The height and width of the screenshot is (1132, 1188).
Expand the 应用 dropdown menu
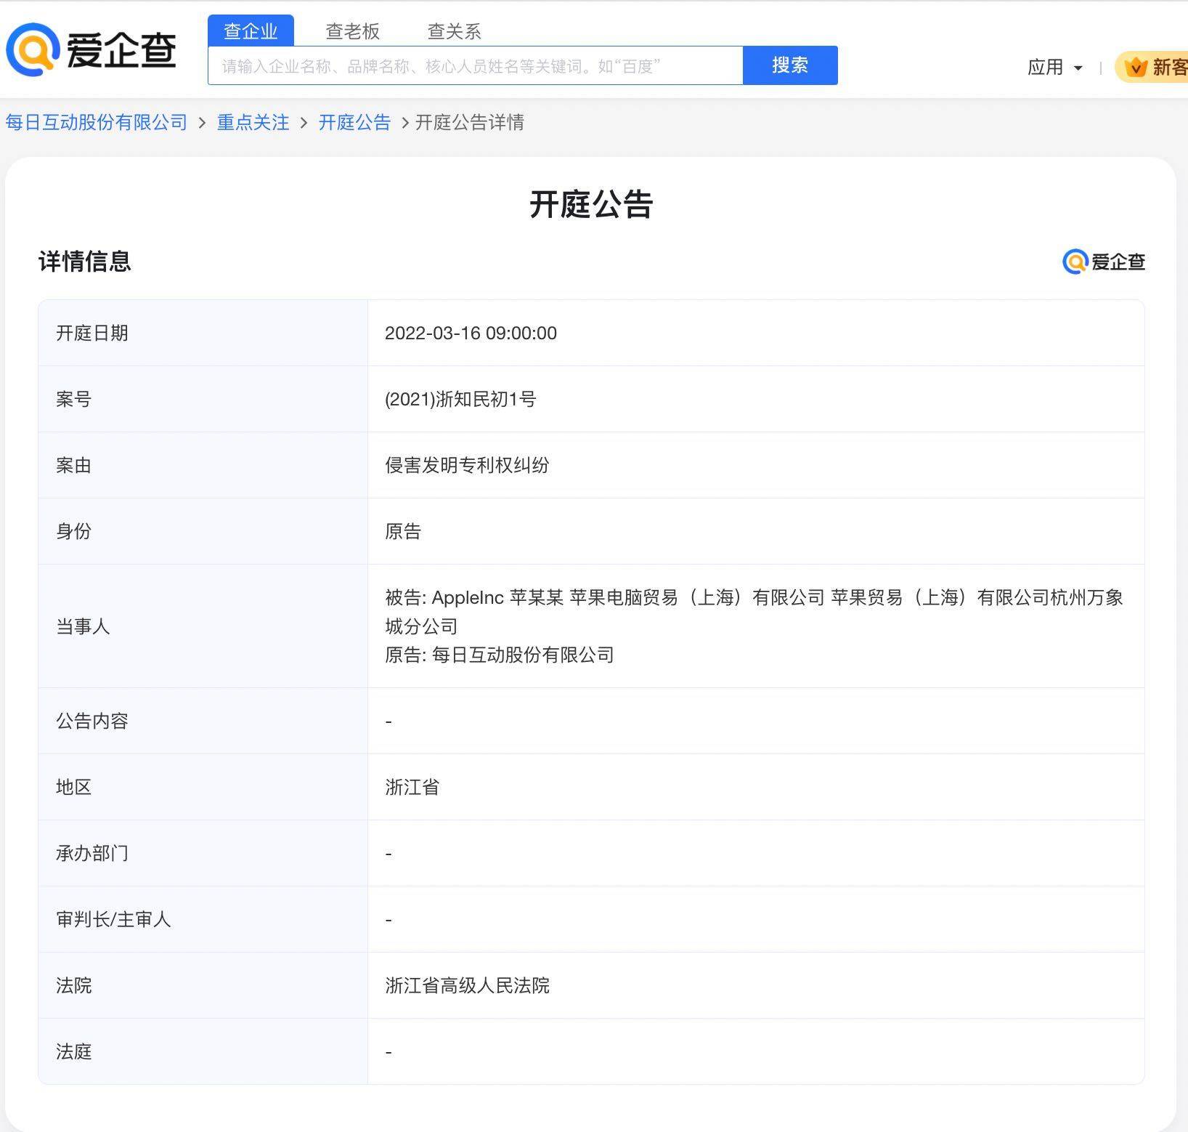[1046, 68]
